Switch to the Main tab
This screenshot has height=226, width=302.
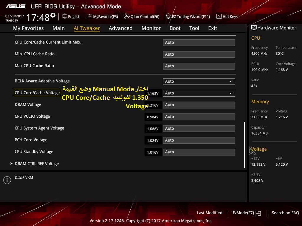point(59,28)
